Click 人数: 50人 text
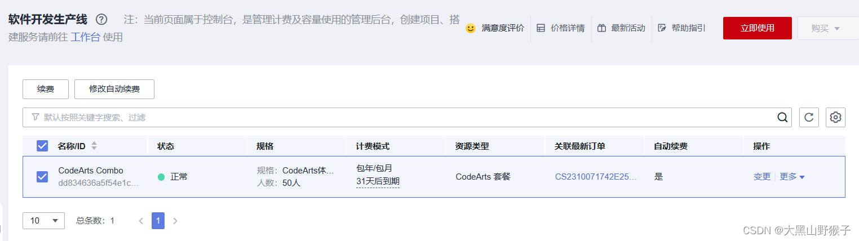Screen dimensions: 859x241 (278, 183)
